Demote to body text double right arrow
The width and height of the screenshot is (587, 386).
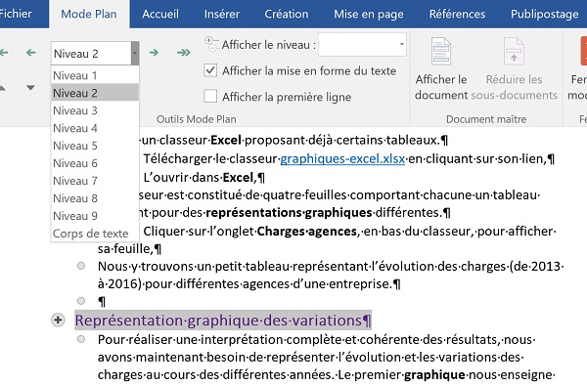[x=184, y=53]
